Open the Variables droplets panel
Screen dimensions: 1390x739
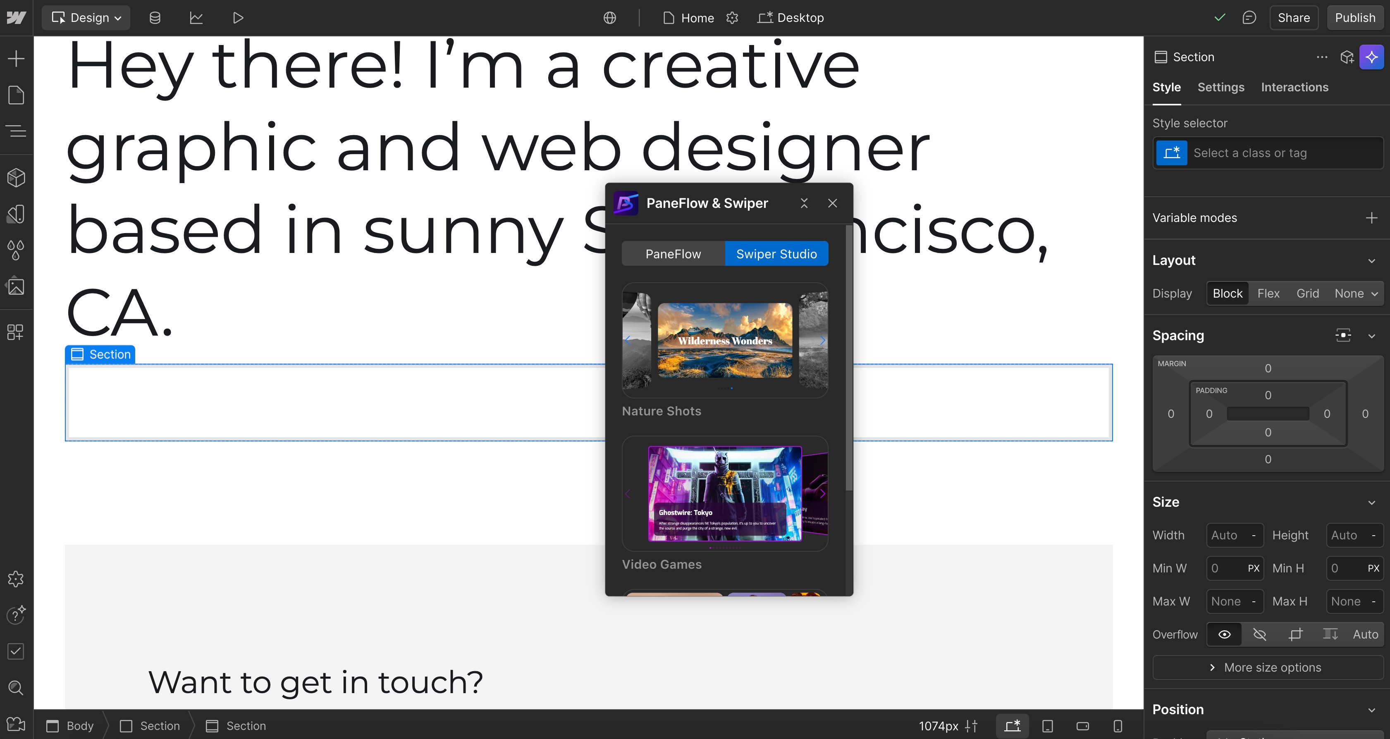coord(16,250)
